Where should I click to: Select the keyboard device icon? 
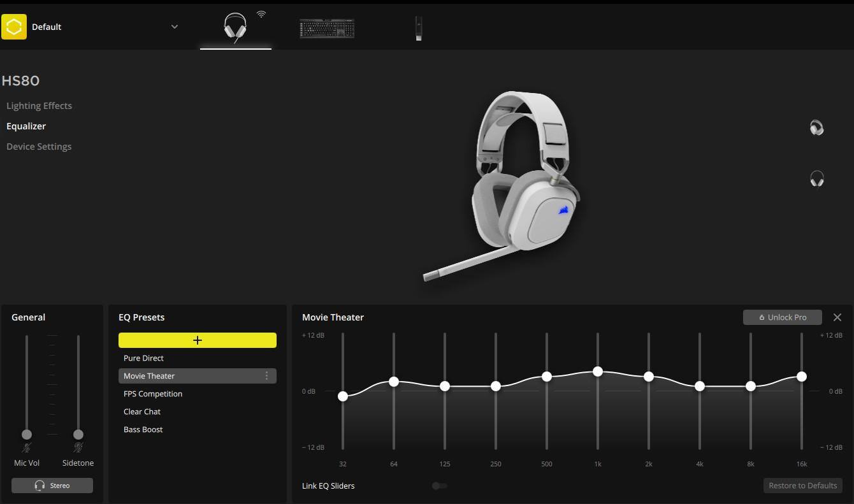coord(327,28)
